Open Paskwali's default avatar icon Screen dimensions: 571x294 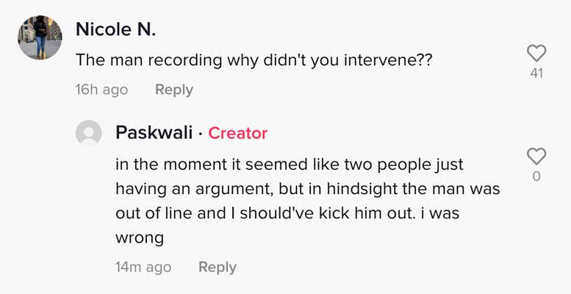click(88, 132)
